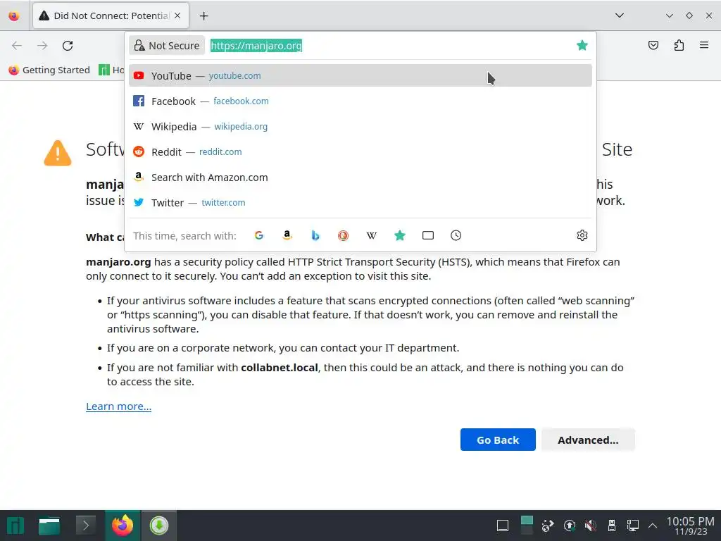Click the Not Secure site info button
The width and height of the screenshot is (721, 541).
coord(166,46)
